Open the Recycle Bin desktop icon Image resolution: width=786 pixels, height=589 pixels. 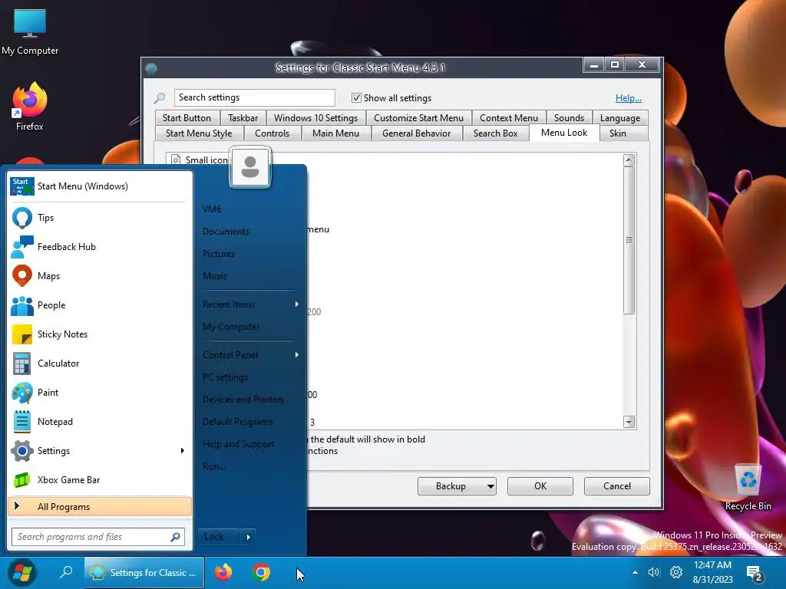[x=748, y=487]
